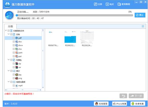Toggle the list view menu icon
148x107 pixels.
[x=143, y=26]
